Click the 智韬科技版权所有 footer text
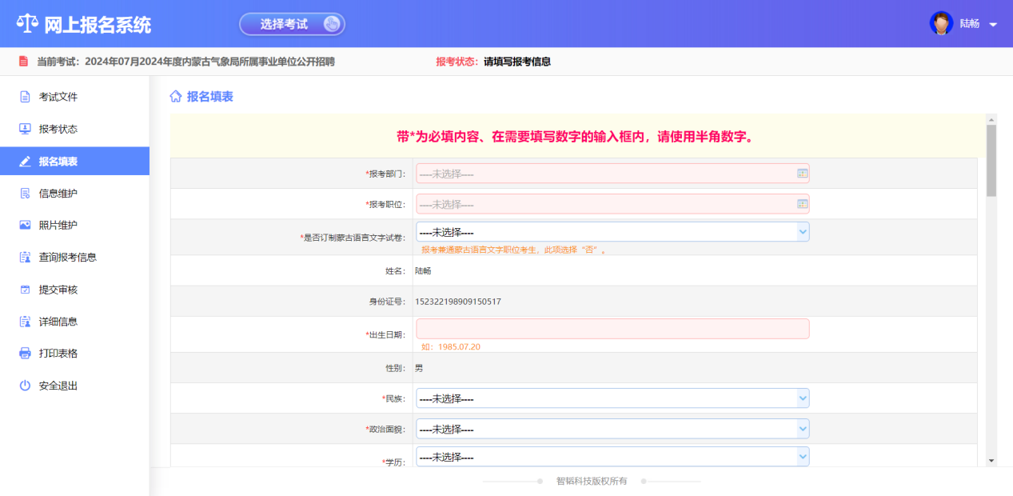This screenshot has width=1013, height=496. pos(592,482)
